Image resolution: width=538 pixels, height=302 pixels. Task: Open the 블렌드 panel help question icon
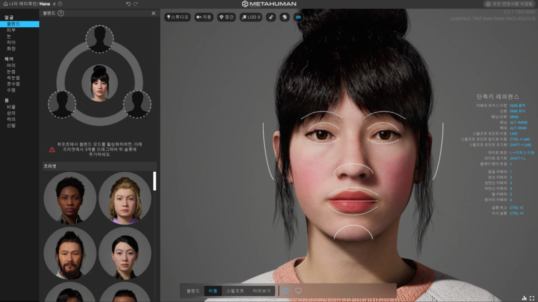61,13
